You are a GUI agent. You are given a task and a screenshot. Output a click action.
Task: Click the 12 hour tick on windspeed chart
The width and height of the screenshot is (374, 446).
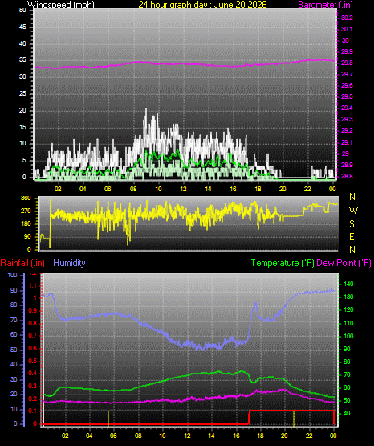[184, 189]
